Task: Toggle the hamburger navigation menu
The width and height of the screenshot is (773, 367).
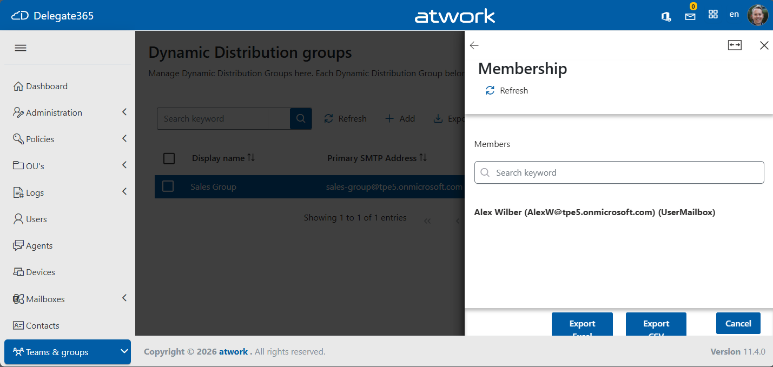Action: click(21, 48)
